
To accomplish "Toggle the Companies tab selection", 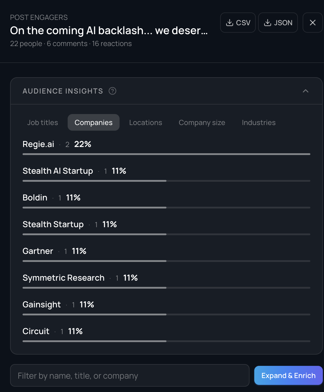I will pos(93,122).
